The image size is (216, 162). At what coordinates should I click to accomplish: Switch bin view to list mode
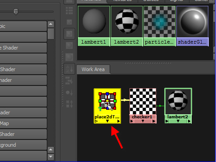coord(69,11)
